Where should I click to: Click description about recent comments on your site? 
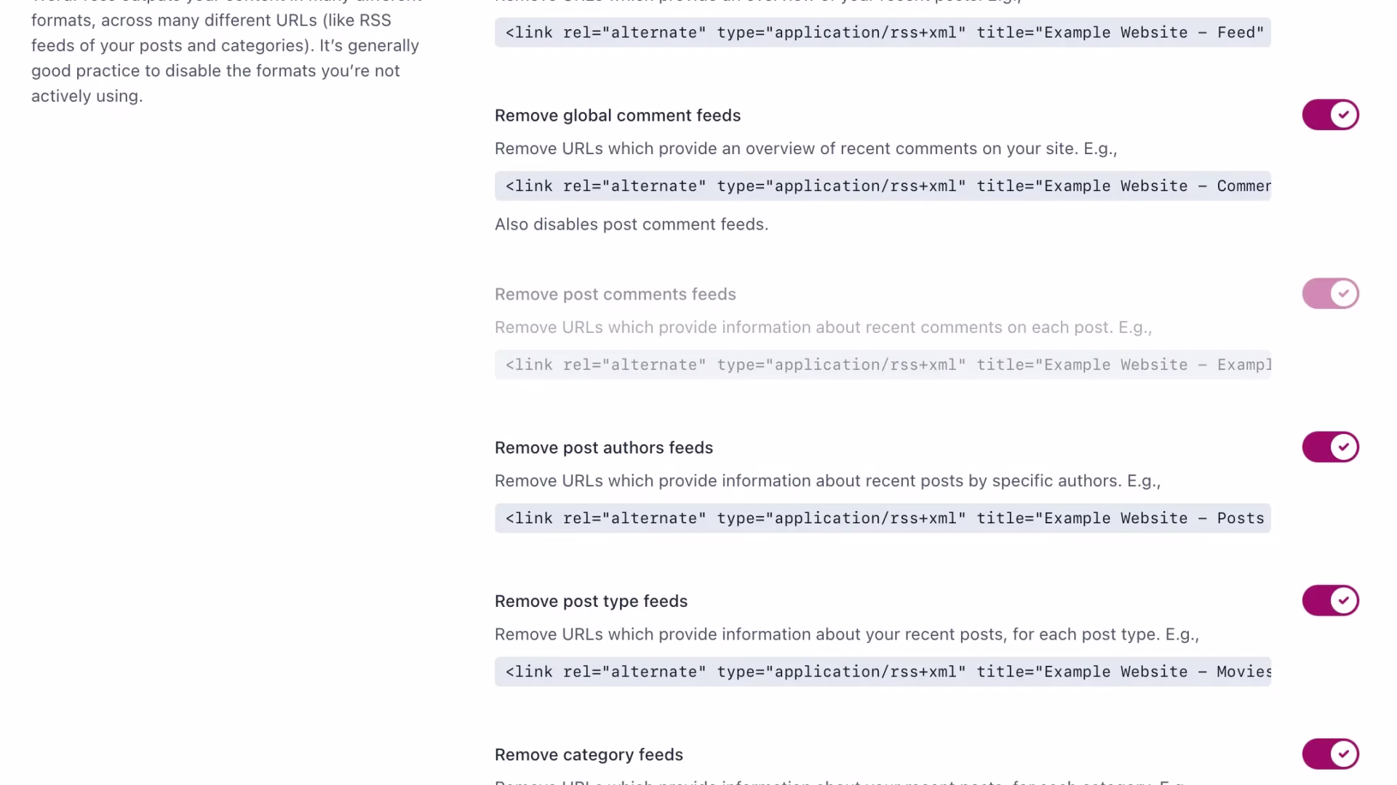pos(805,149)
